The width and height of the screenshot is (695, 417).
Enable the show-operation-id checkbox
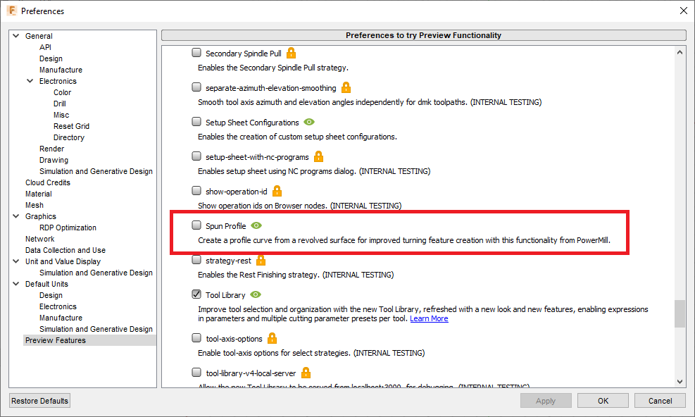click(x=196, y=191)
